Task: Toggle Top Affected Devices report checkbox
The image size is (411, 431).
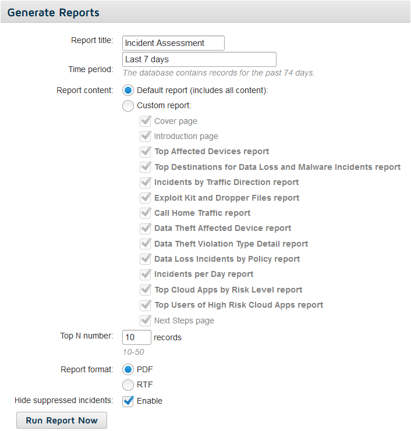Action: pyautogui.click(x=146, y=151)
